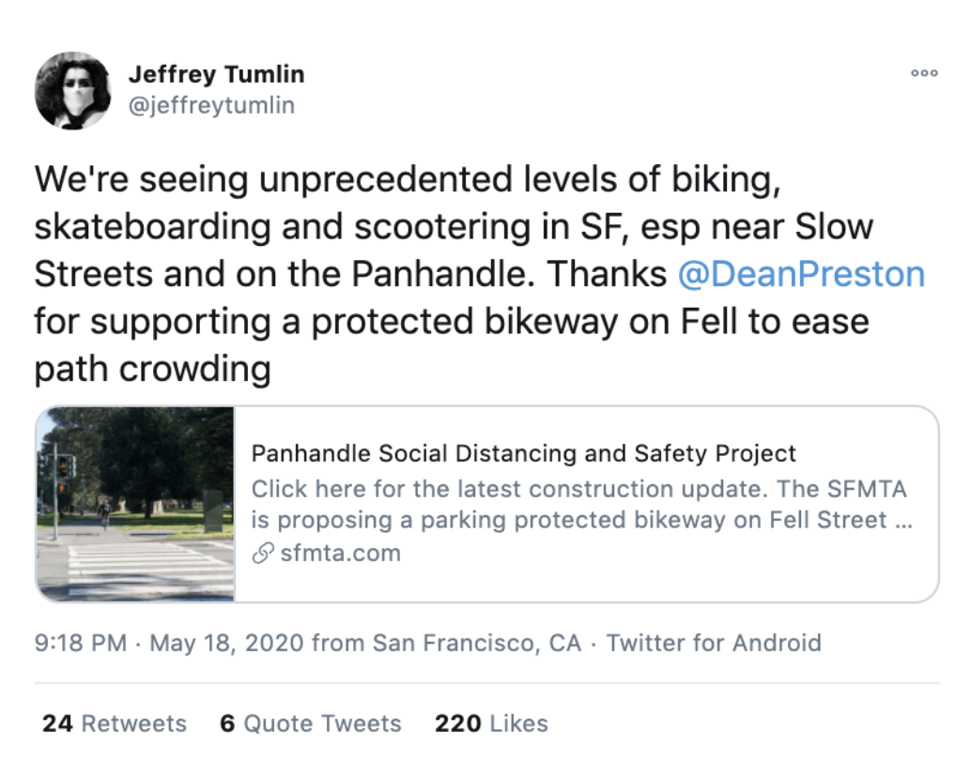View the 6 Quote Tweets list
Screen dimensions: 971x761
point(310,723)
